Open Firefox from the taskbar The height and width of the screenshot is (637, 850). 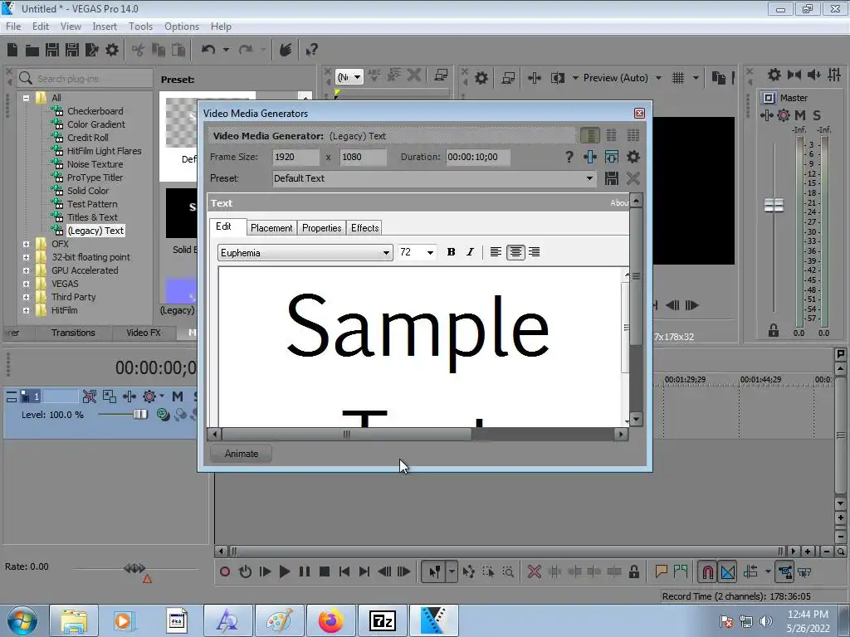point(331,620)
